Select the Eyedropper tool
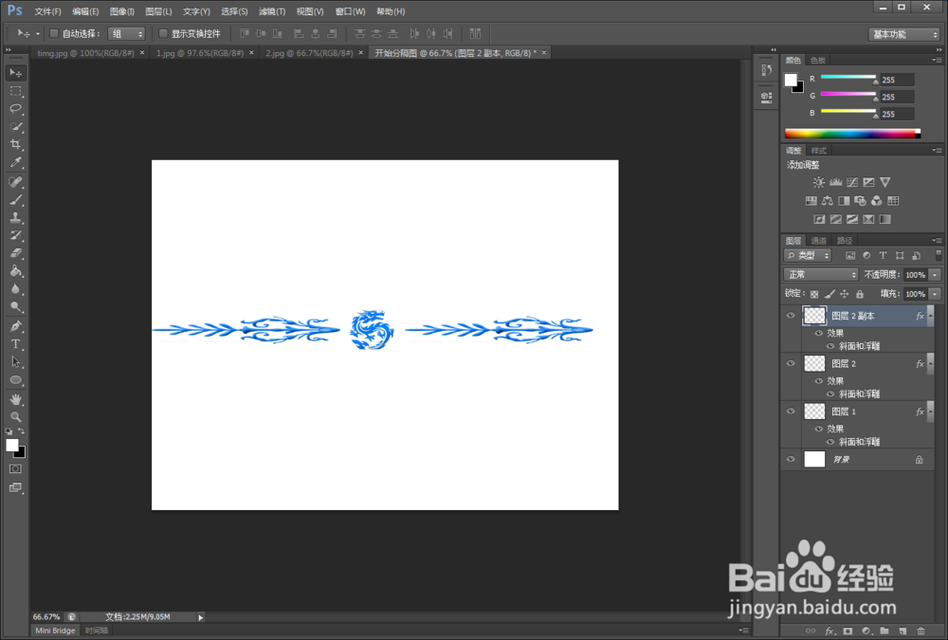Viewport: 948px width, 640px height. 16,162
